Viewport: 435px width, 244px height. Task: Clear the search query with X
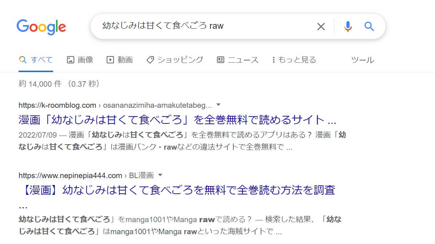321,27
